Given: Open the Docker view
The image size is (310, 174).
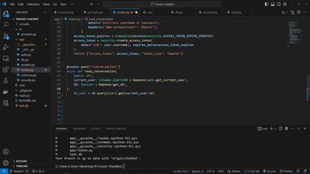Looking at the screenshot, I should (6, 92).
